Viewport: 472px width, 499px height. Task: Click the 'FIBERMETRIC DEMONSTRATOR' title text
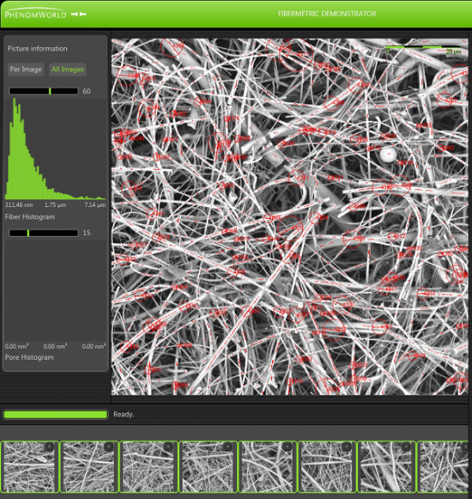point(327,14)
